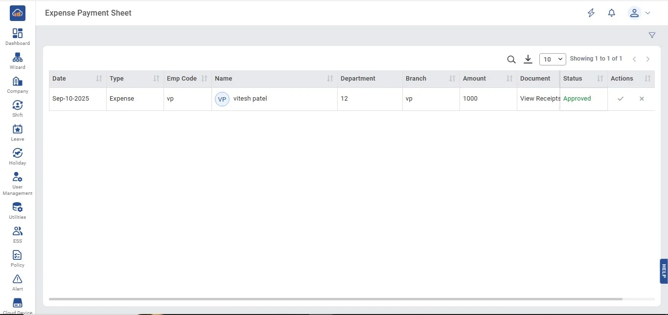Open rows per page dropdown
The width and height of the screenshot is (668, 315).
coord(553,59)
